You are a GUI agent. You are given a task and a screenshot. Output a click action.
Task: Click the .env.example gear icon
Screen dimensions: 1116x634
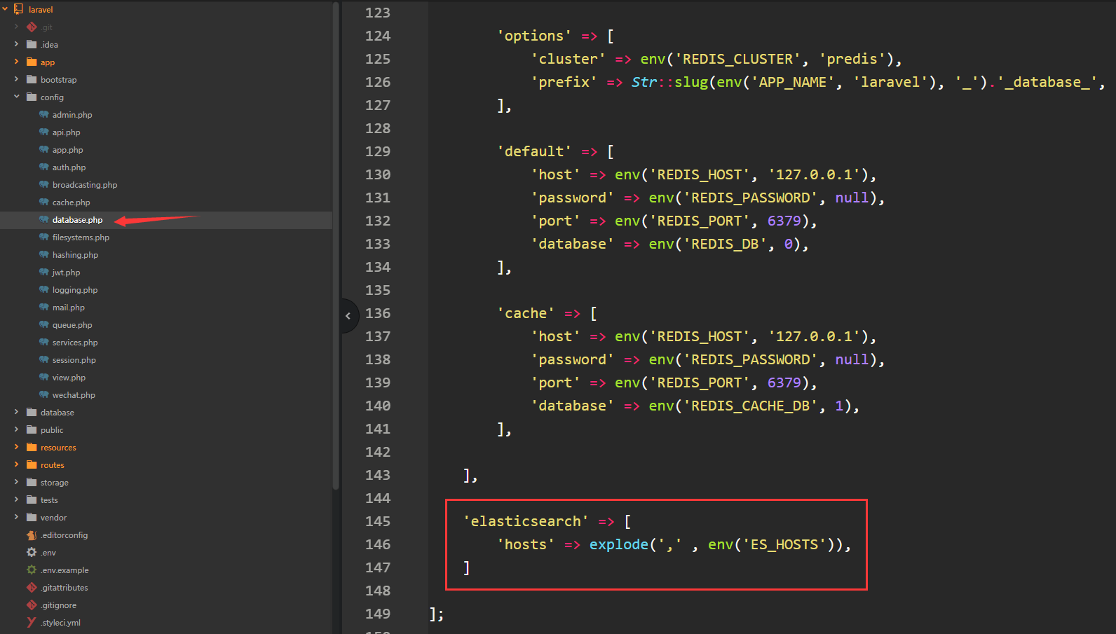(x=32, y=570)
